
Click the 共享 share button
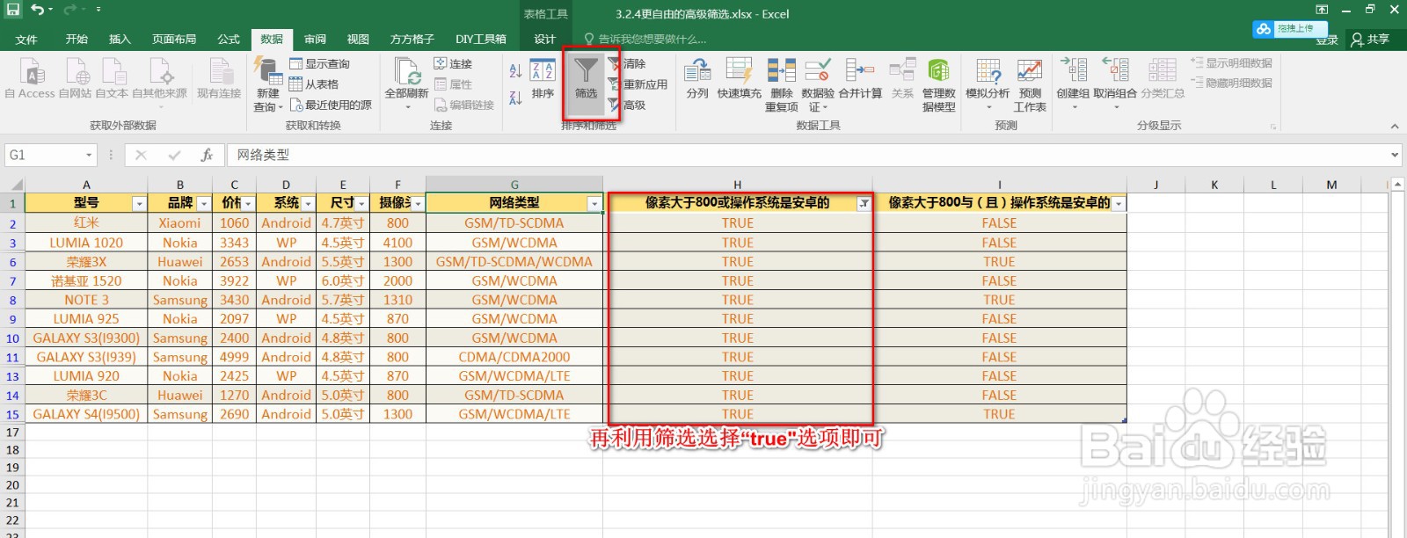click(1371, 39)
